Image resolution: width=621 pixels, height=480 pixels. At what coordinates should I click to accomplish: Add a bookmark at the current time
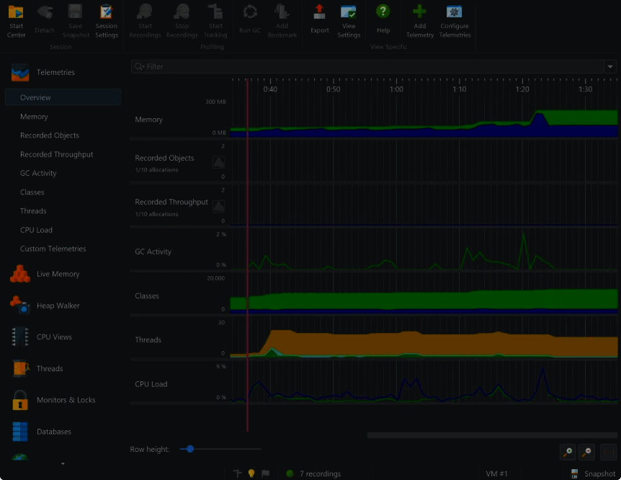pyautogui.click(x=282, y=22)
